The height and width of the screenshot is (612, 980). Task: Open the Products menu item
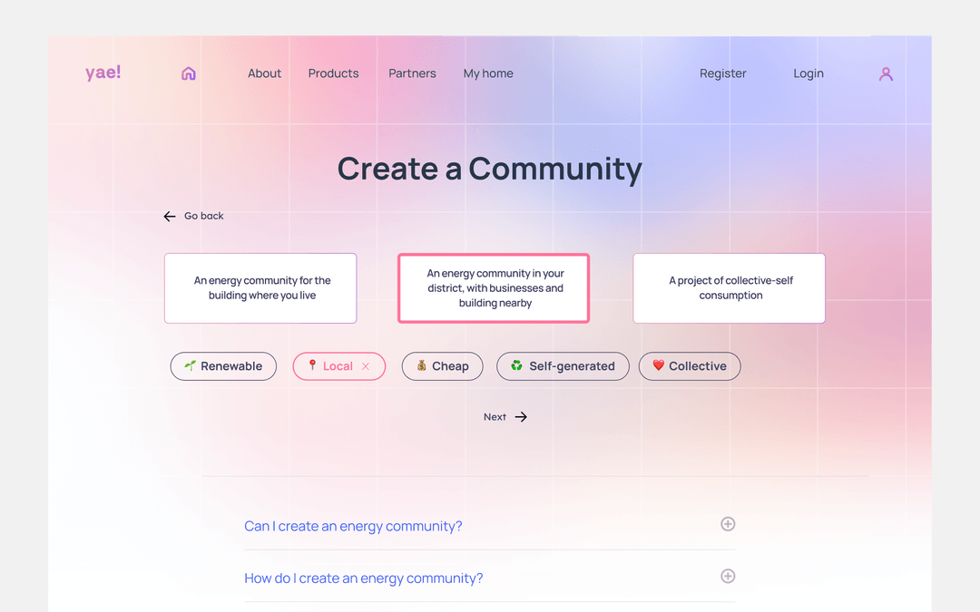333,73
